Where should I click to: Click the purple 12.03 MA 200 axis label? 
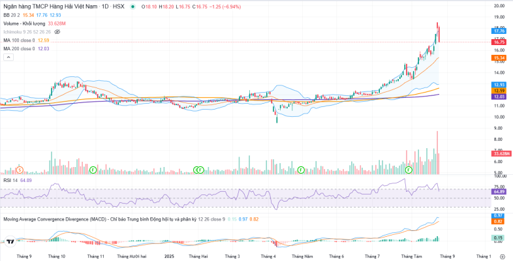click(499, 97)
